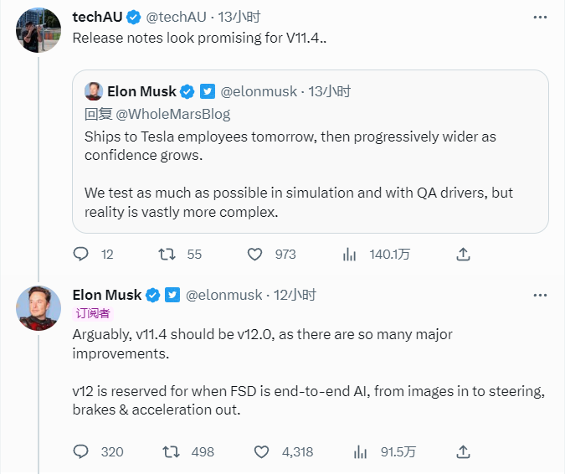The width and height of the screenshot is (570, 474).
Task: Open Elon Musk's large profile avatar
Action: pos(39,308)
